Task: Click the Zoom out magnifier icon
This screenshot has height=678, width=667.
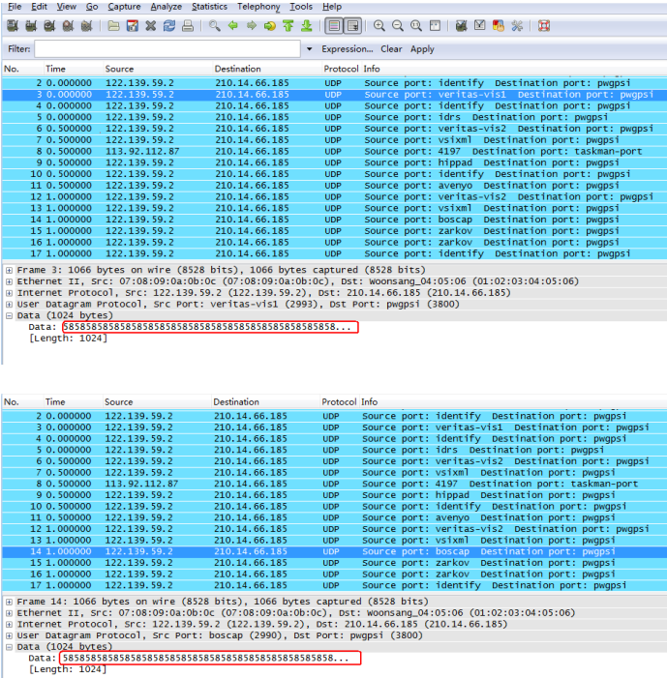Action: coord(398,26)
